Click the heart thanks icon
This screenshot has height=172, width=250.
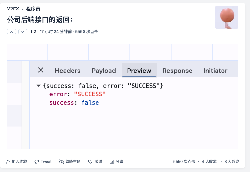[90, 162]
